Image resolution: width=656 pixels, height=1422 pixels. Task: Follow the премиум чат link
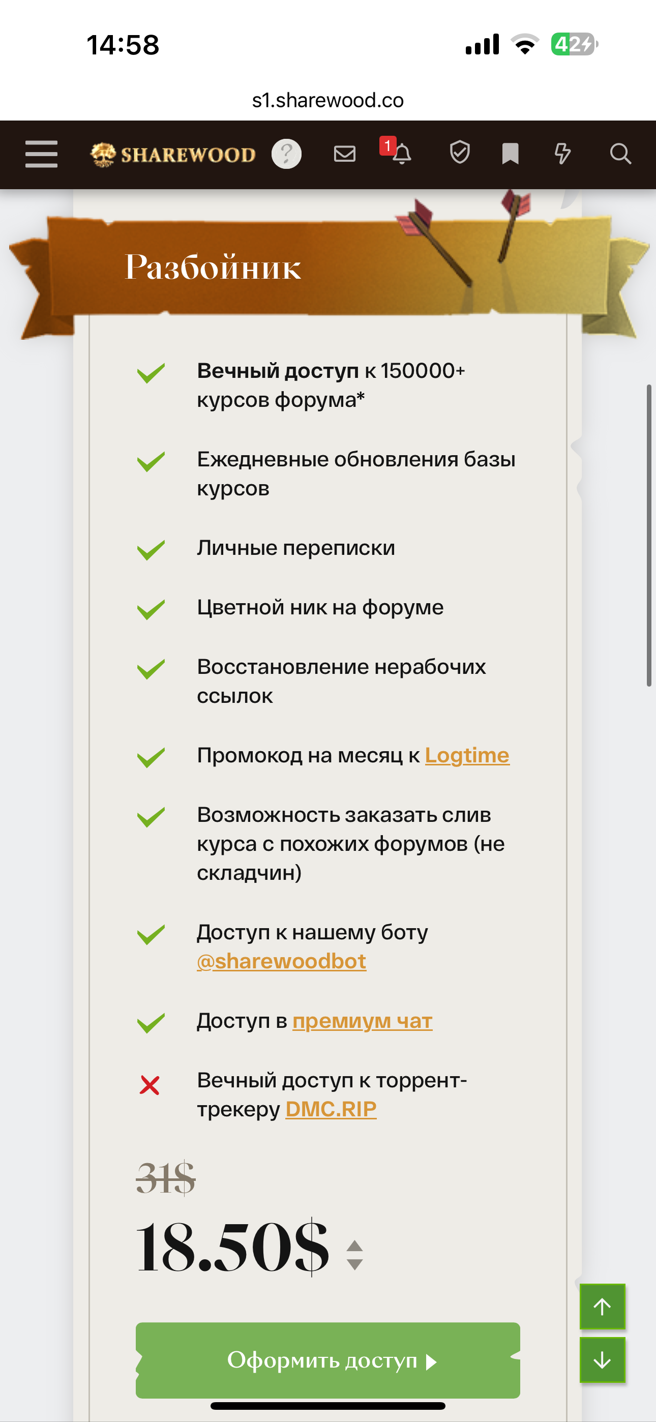pyautogui.click(x=362, y=1021)
